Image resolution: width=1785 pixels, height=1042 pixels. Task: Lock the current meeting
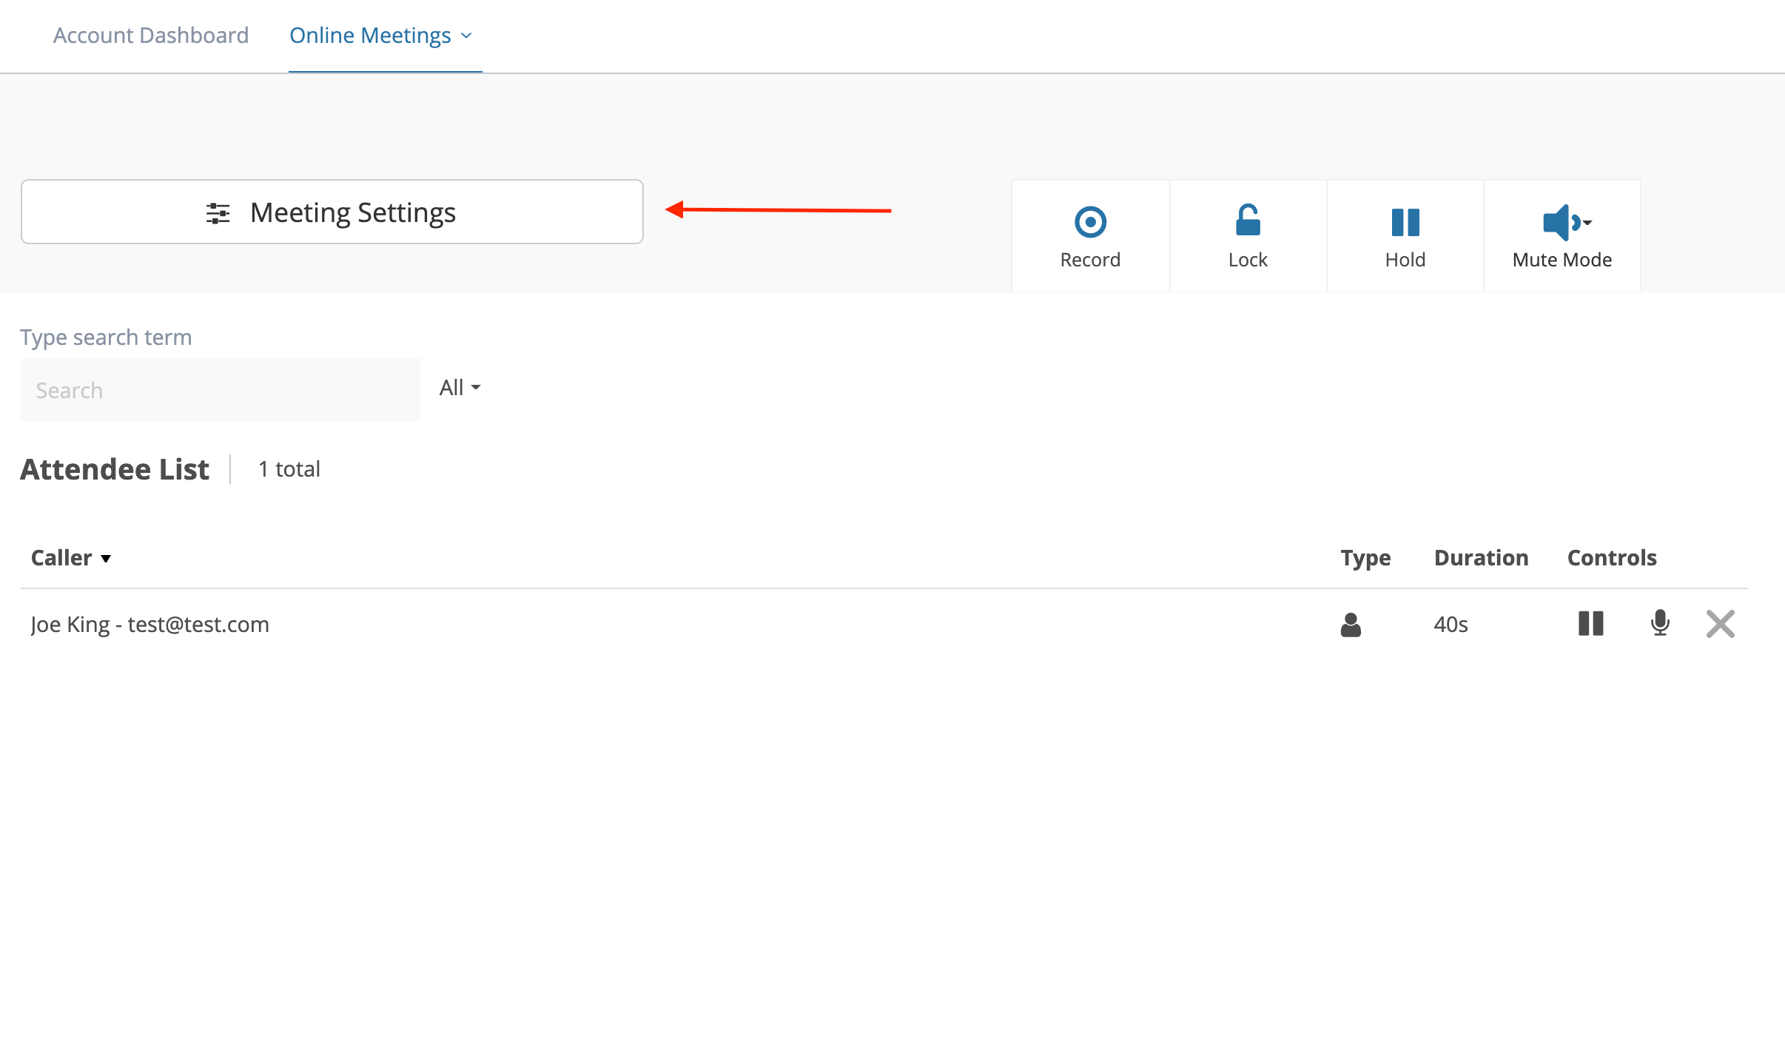click(x=1247, y=235)
